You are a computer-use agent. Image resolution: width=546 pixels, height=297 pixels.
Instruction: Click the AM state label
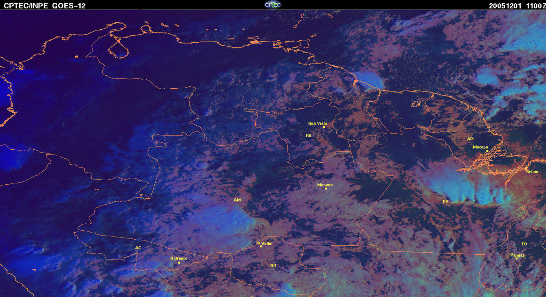(237, 200)
